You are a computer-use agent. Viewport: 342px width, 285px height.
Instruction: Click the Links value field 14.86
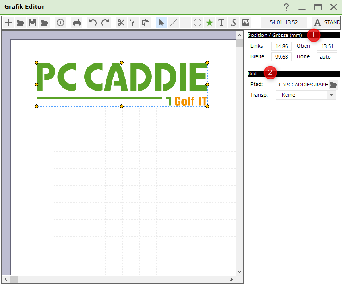281,46
